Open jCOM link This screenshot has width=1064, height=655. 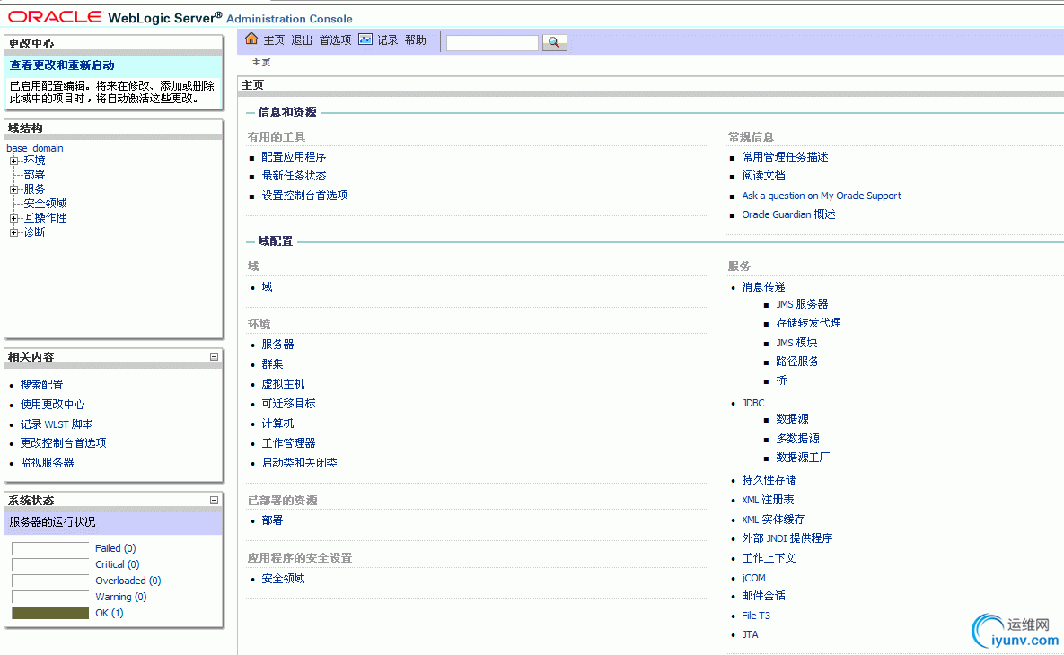tap(753, 578)
